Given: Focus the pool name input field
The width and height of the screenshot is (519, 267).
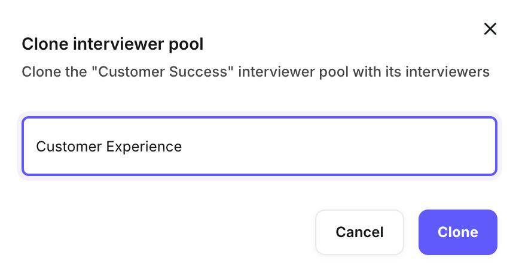Looking at the screenshot, I should [259, 147].
